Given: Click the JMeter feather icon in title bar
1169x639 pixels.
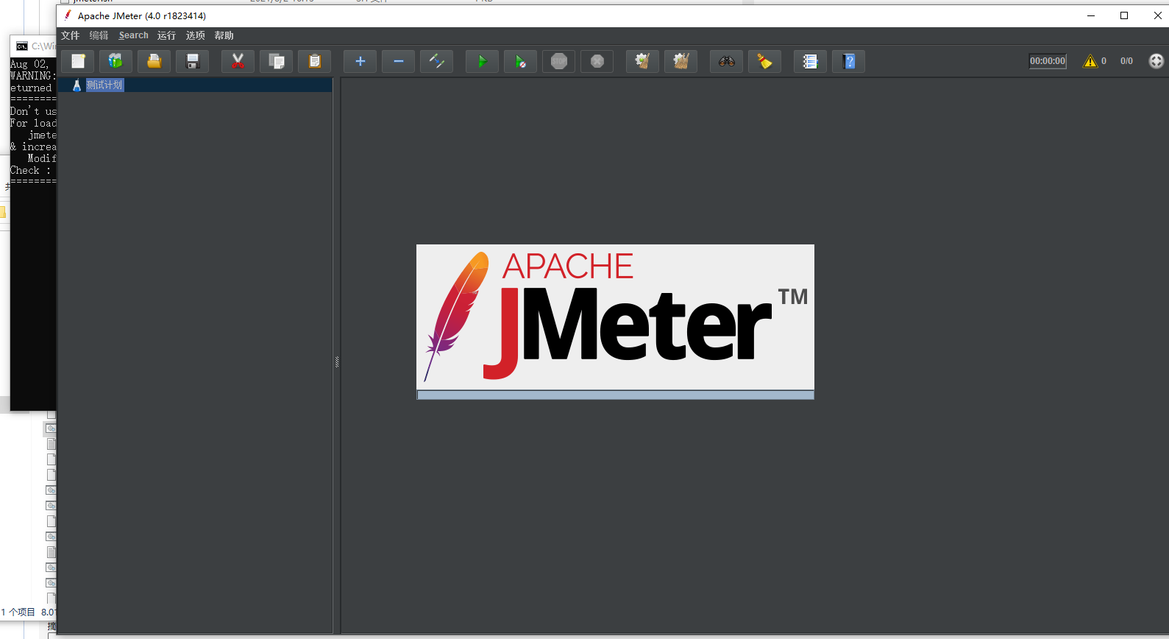Looking at the screenshot, I should [68, 15].
